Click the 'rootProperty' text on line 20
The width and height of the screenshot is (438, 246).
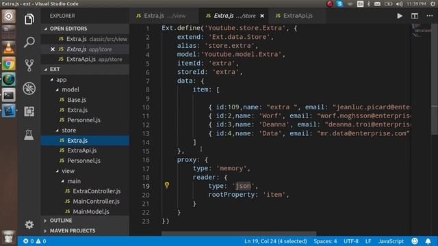(231, 195)
